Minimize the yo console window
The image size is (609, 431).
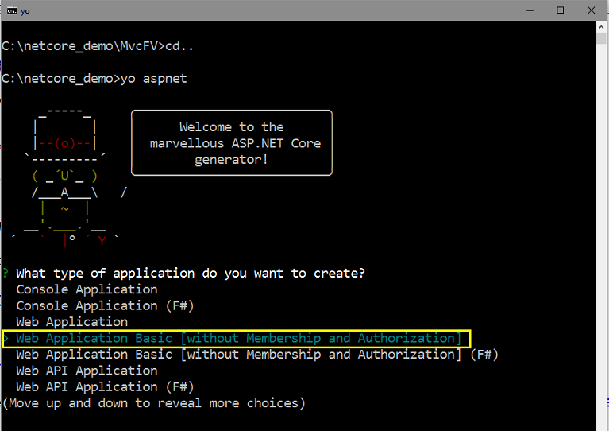pos(530,10)
